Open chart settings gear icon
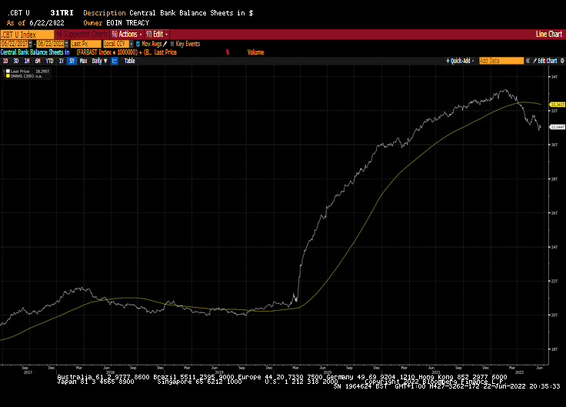The image size is (566, 407). pos(562,61)
